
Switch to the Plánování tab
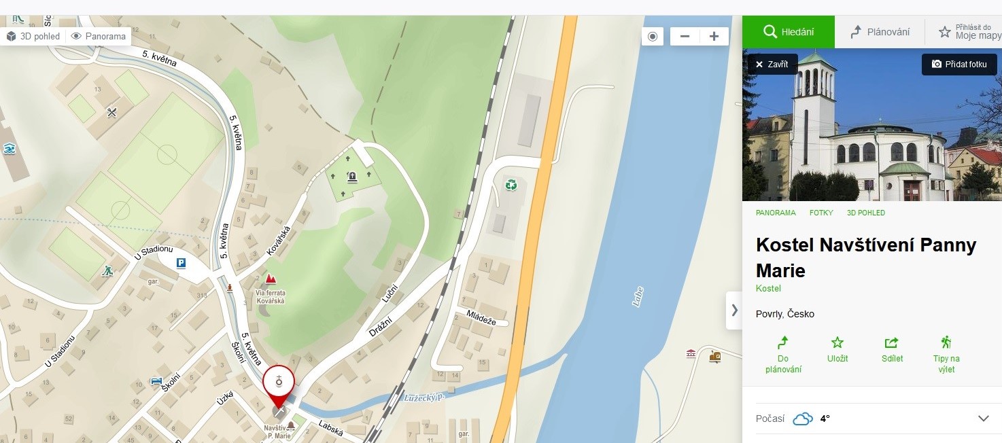[880, 32]
